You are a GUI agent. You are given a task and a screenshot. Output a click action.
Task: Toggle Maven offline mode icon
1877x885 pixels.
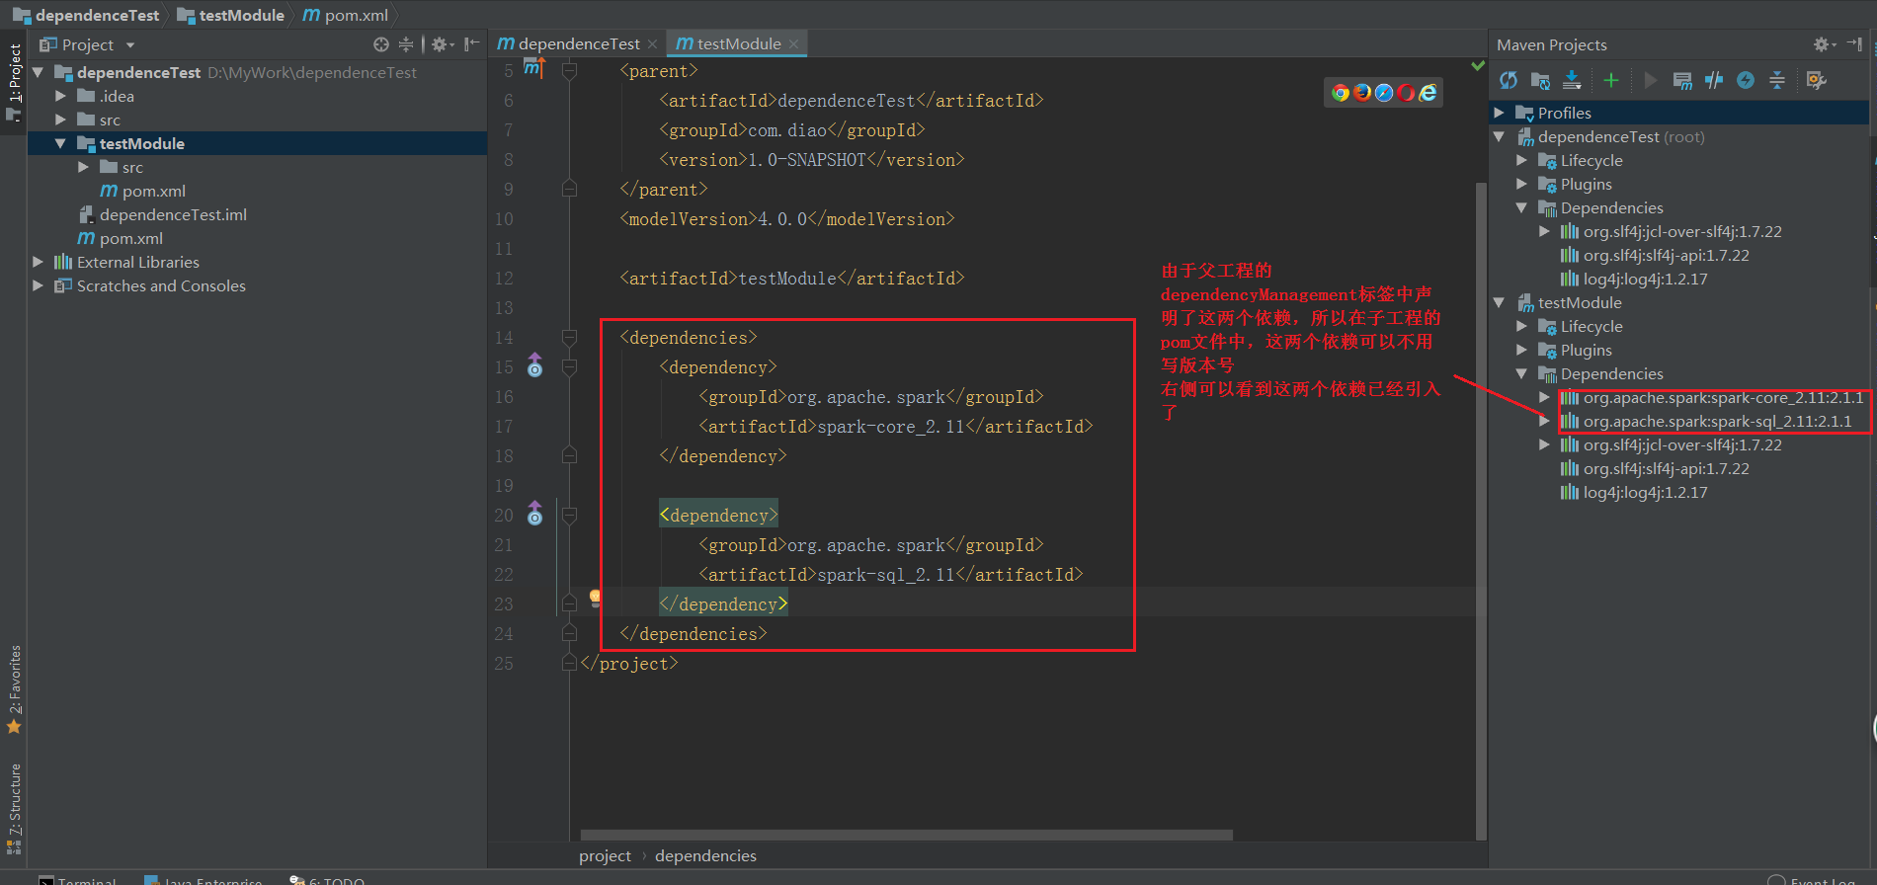pyautogui.click(x=1714, y=80)
